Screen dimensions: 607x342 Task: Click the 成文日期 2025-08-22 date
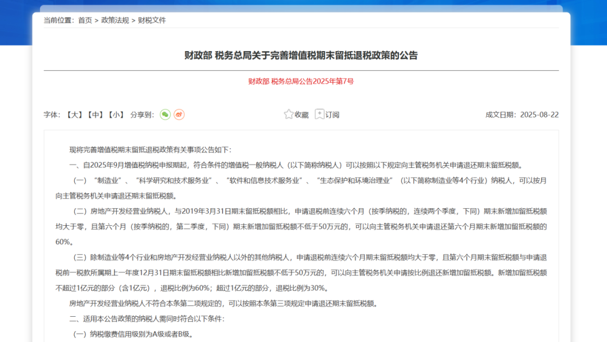point(522,115)
